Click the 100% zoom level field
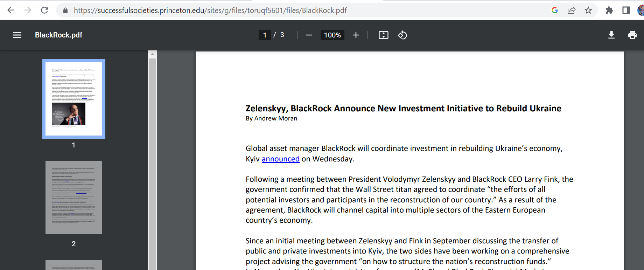 pos(332,35)
